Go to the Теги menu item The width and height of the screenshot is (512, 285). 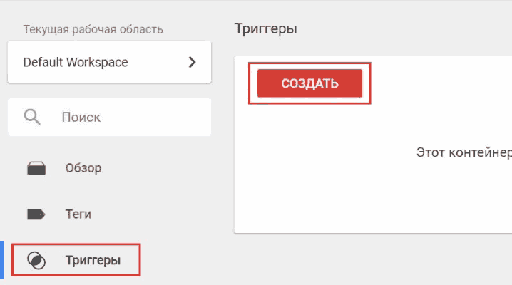coord(78,214)
